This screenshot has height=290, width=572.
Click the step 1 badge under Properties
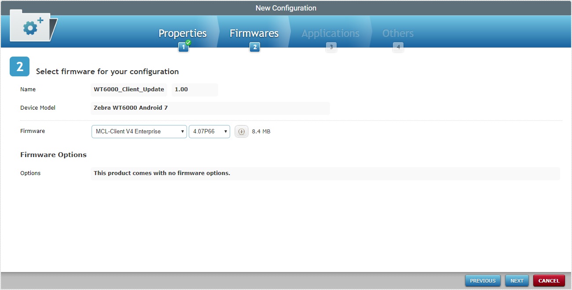click(183, 47)
